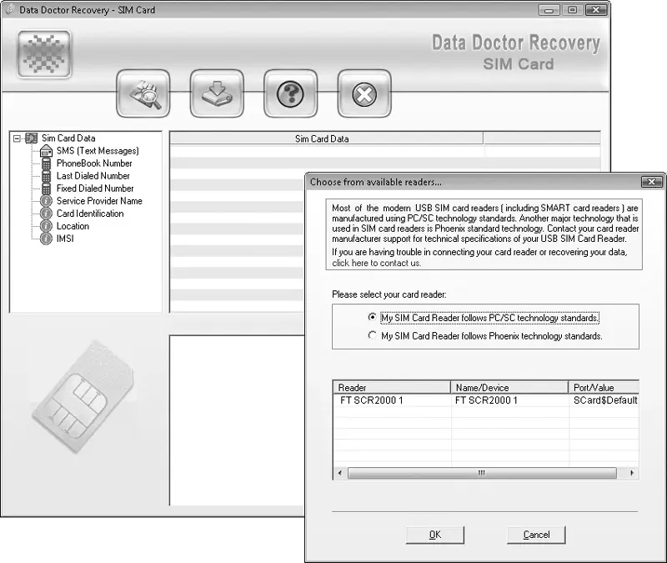667x563 pixels.
Task: Click the reader list horizontal scrollbar
Action: pos(481,473)
